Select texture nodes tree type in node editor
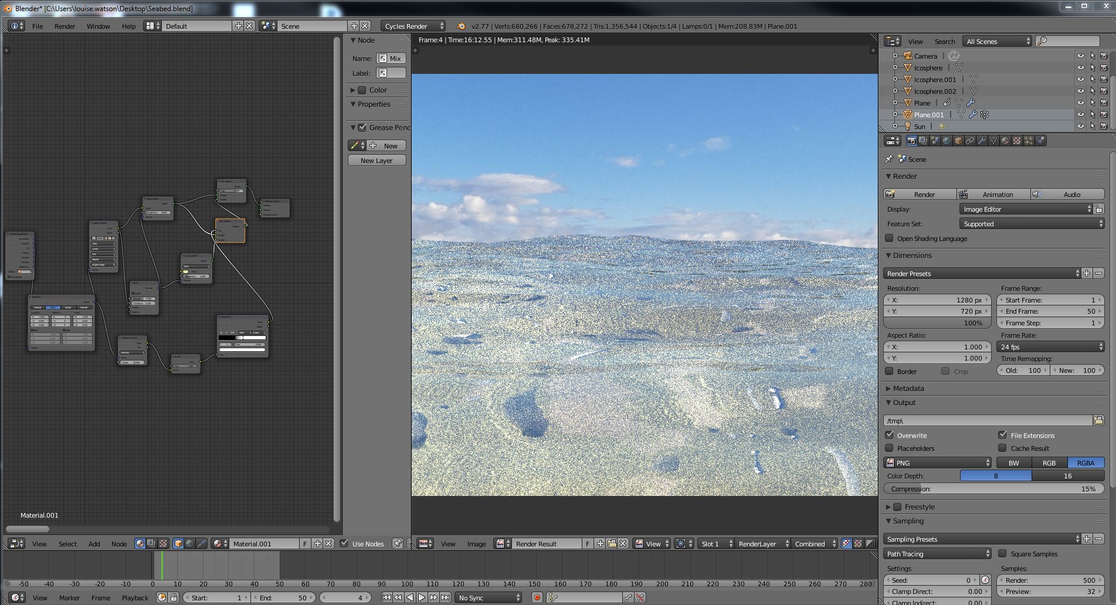The height and width of the screenshot is (605, 1116). tap(163, 543)
